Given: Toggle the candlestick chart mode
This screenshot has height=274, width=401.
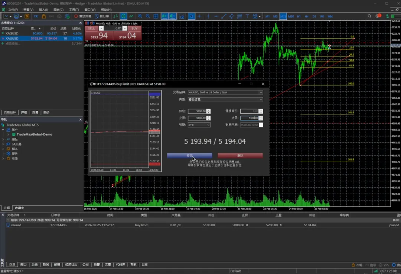Looking at the screenshot, I should tap(123, 16).
